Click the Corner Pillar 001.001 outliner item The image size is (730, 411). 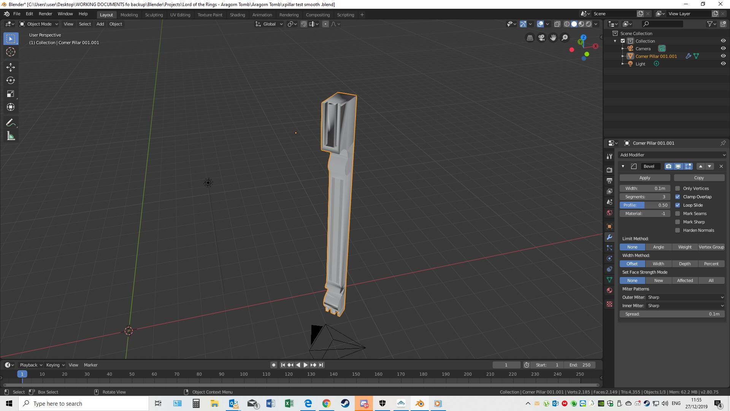point(656,56)
